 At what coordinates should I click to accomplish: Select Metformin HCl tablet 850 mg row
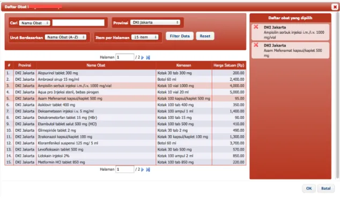[125, 162]
